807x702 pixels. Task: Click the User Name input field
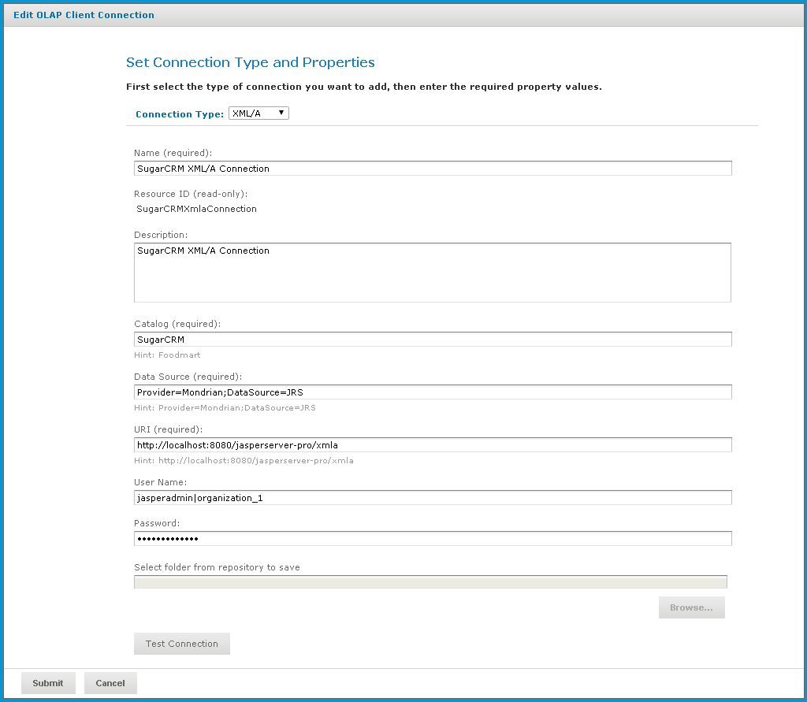tap(433, 498)
